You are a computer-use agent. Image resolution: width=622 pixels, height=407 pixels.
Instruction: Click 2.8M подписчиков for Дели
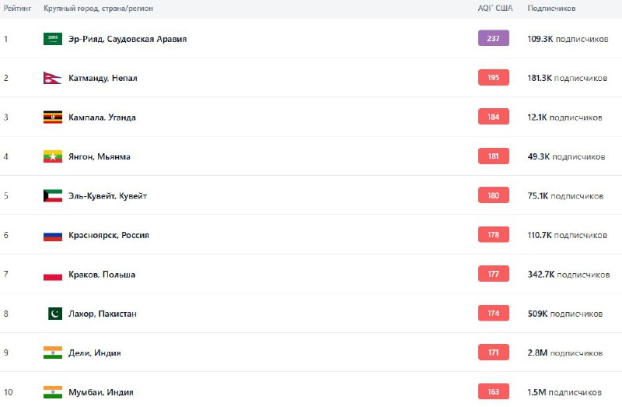[565, 353]
